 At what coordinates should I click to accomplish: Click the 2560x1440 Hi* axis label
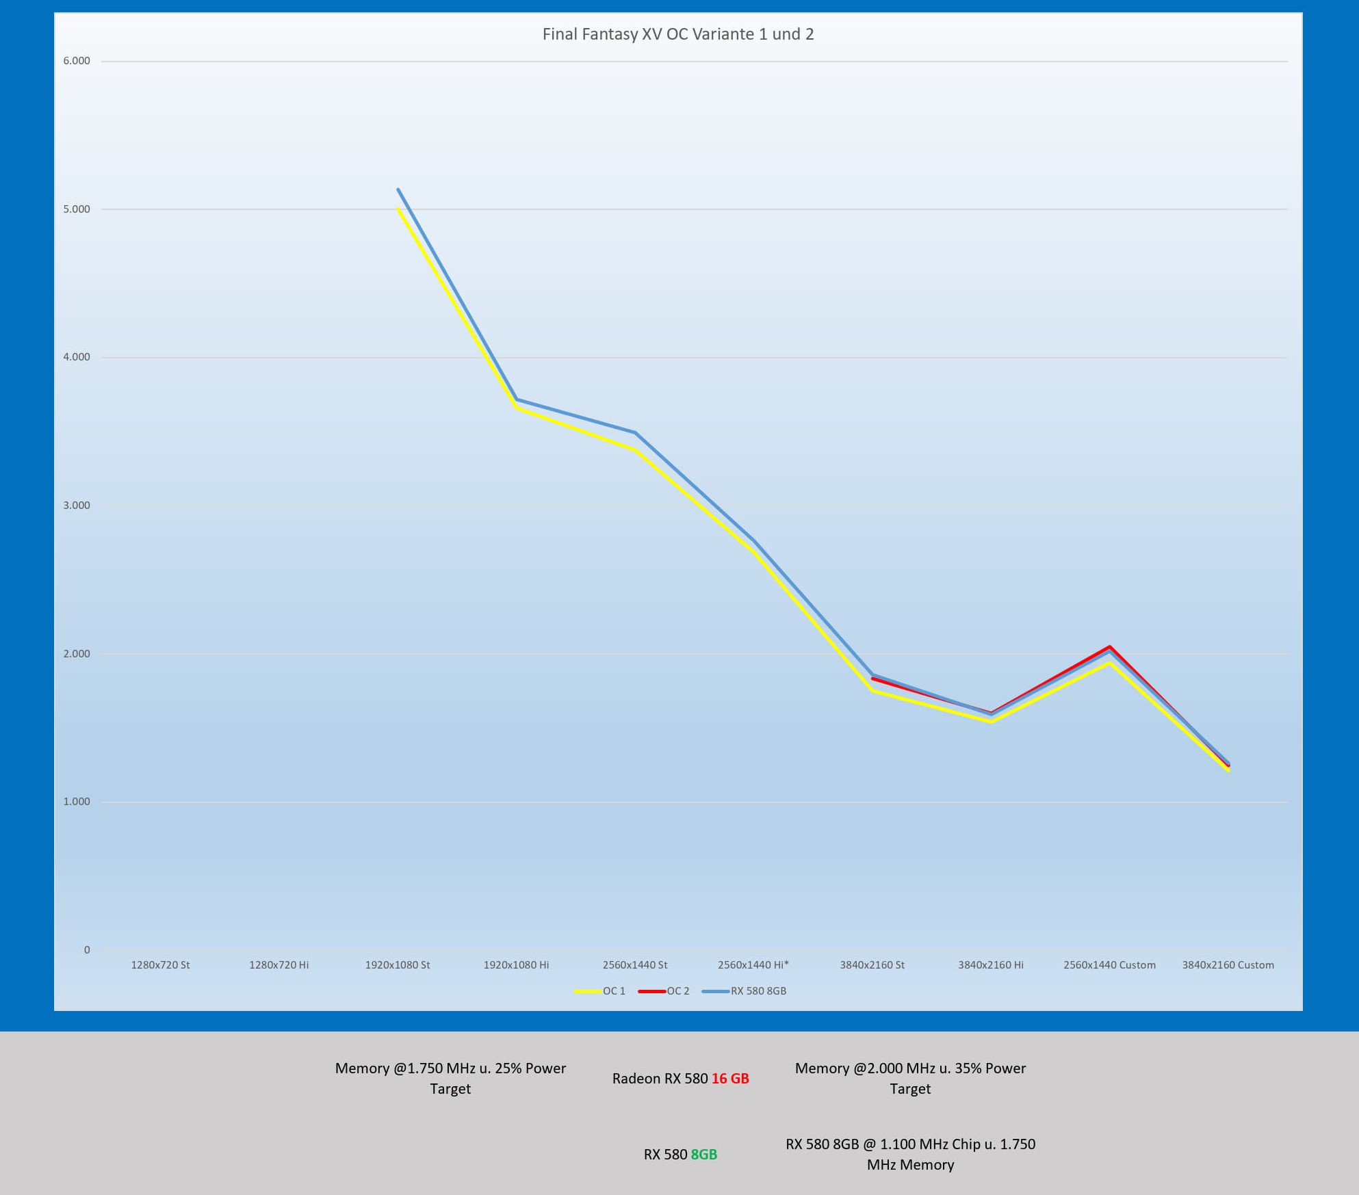coord(753,965)
